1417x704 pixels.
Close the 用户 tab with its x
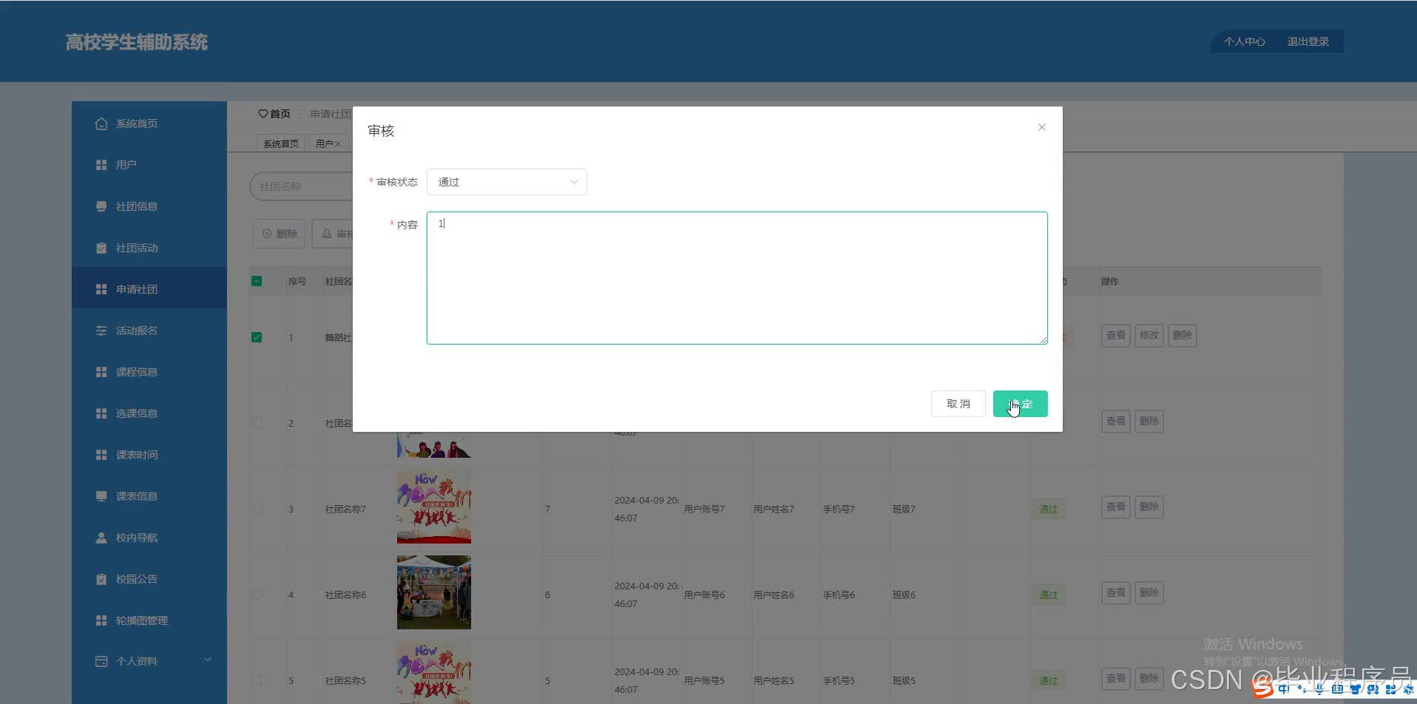(x=338, y=143)
